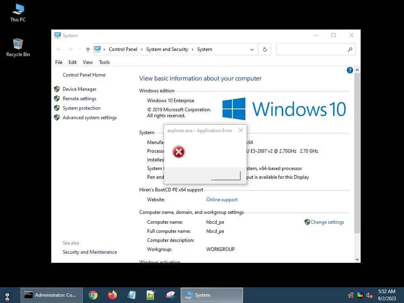The width and height of the screenshot is (404, 303).
Task: Open the View menu
Action: tap(88, 62)
